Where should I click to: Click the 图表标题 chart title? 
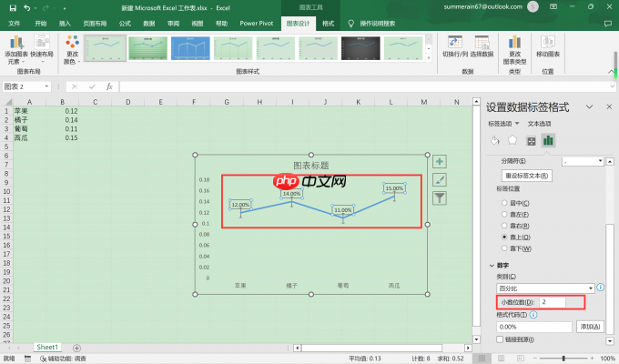point(311,166)
